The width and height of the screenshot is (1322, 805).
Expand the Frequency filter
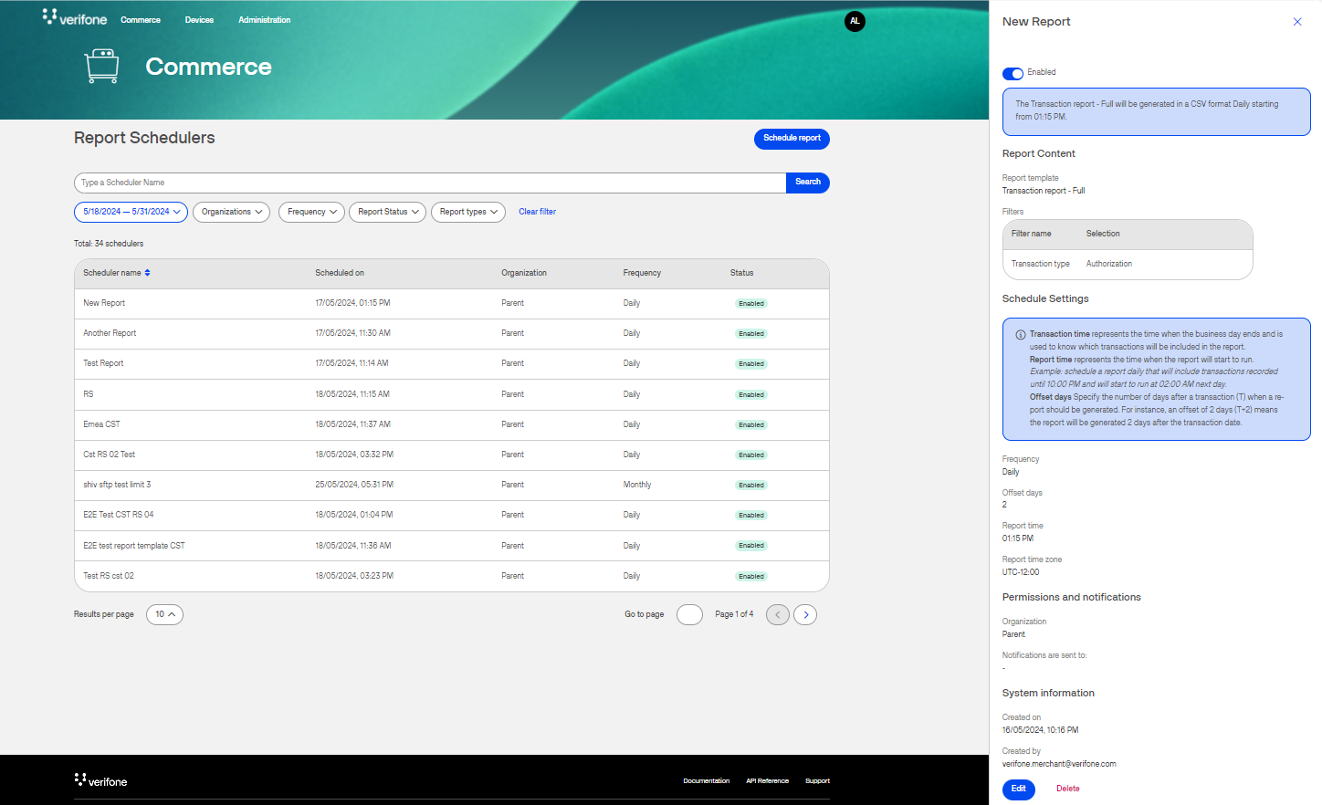coord(311,212)
